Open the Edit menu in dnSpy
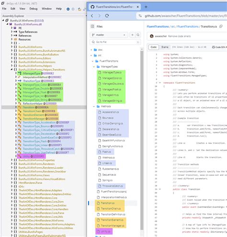Viewport: 227px width, 237px height. pos(13,9)
